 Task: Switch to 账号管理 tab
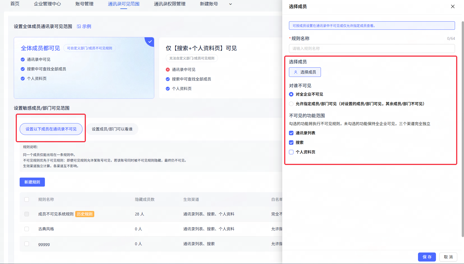tap(84, 4)
